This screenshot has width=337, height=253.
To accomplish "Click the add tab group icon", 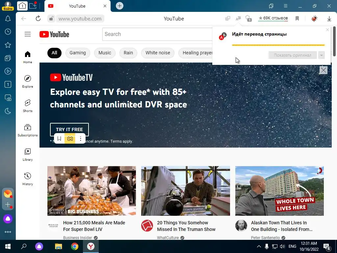I will coord(33,6).
